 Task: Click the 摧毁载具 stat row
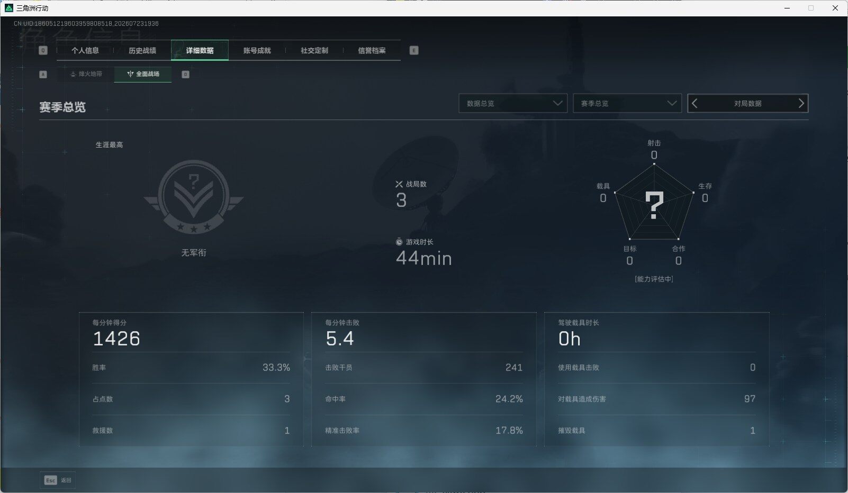[x=657, y=431]
